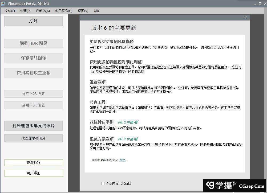Image resolution: width=267 pixels, height=193 pixels.
Task: Click the Photomatix Pro app icon in title bar
Action: [3, 4]
